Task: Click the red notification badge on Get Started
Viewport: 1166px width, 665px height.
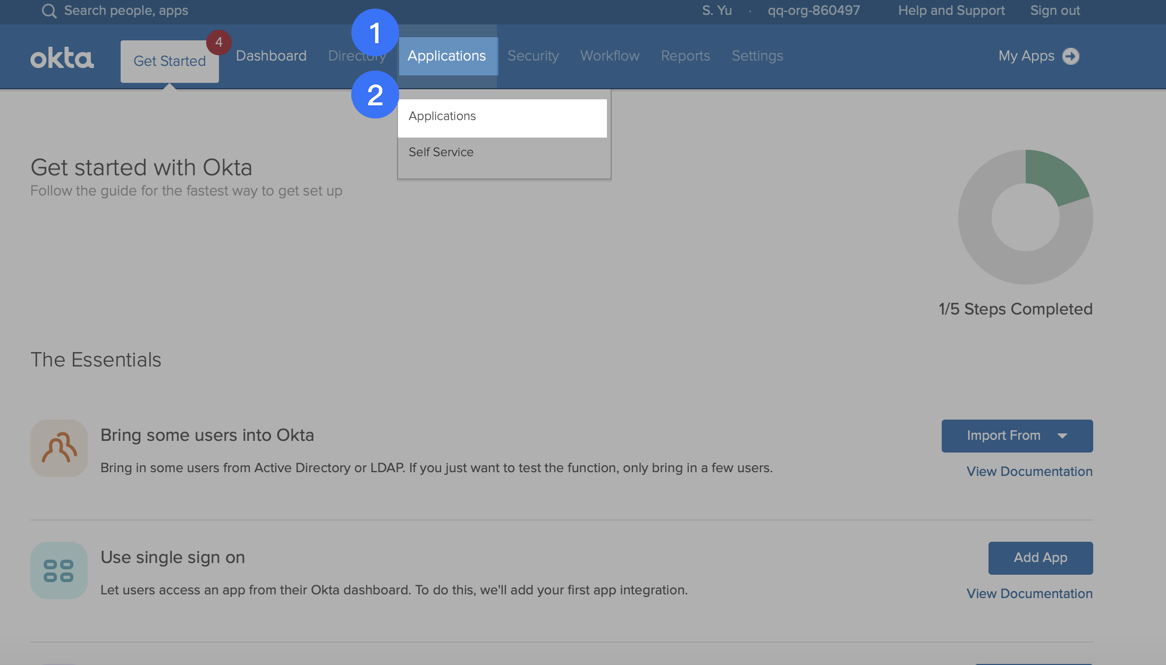Action: [219, 43]
